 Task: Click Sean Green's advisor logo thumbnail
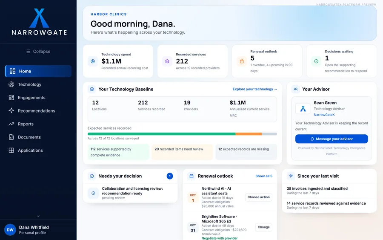click(303, 109)
